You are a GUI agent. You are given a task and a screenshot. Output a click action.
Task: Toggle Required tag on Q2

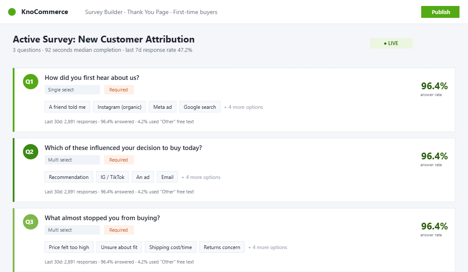coord(119,160)
